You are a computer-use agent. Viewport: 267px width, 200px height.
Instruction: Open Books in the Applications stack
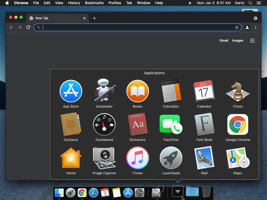pyautogui.click(x=138, y=91)
